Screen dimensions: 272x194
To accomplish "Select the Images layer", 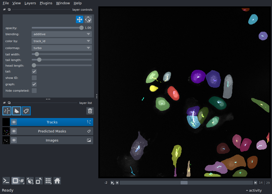I will [x=52, y=140].
